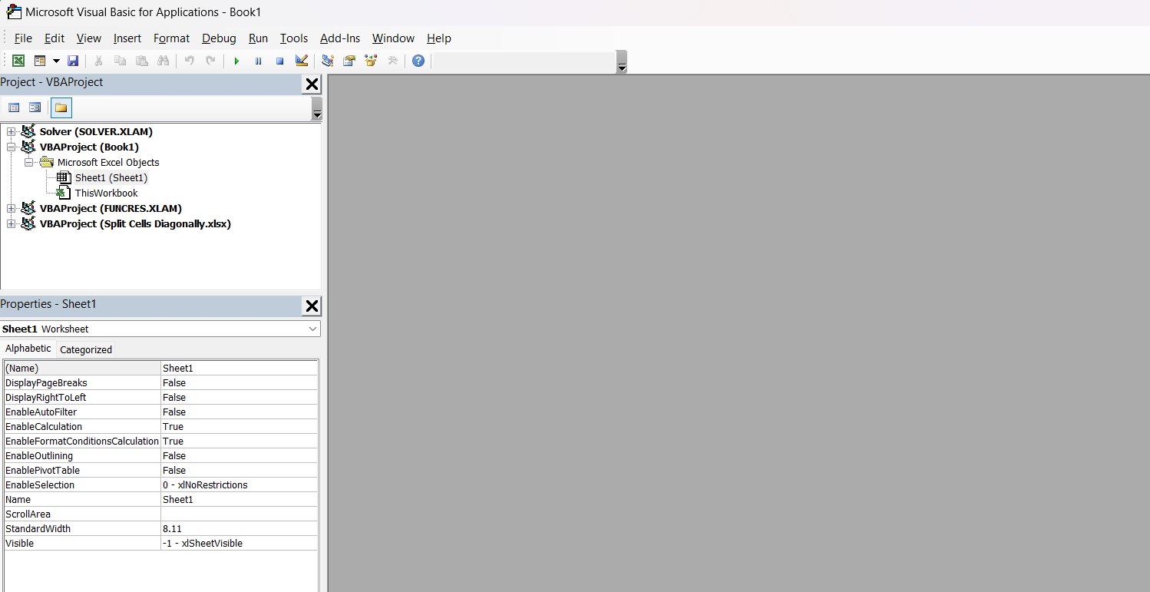Screen dimensions: 1150x592
Task: Open the Insert menu
Action: tap(127, 38)
